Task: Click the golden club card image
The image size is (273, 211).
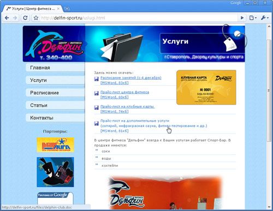Action: [206, 87]
